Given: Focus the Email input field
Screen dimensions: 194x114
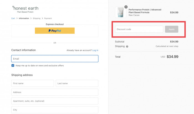Looking at the screenshot, I should click(55, 59).
